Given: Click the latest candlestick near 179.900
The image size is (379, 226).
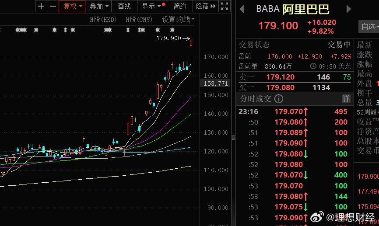Looking at the screenshot, I should (x=191, y=43).
